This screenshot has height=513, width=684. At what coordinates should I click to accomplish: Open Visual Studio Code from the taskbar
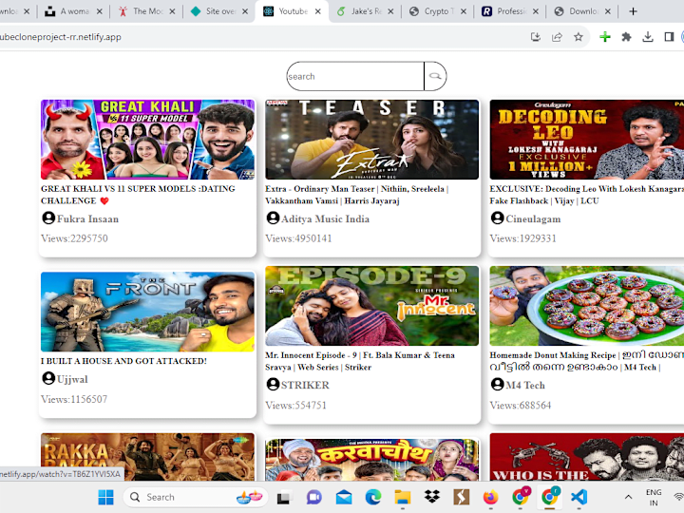pyautogui.click(x=579, y=497)
